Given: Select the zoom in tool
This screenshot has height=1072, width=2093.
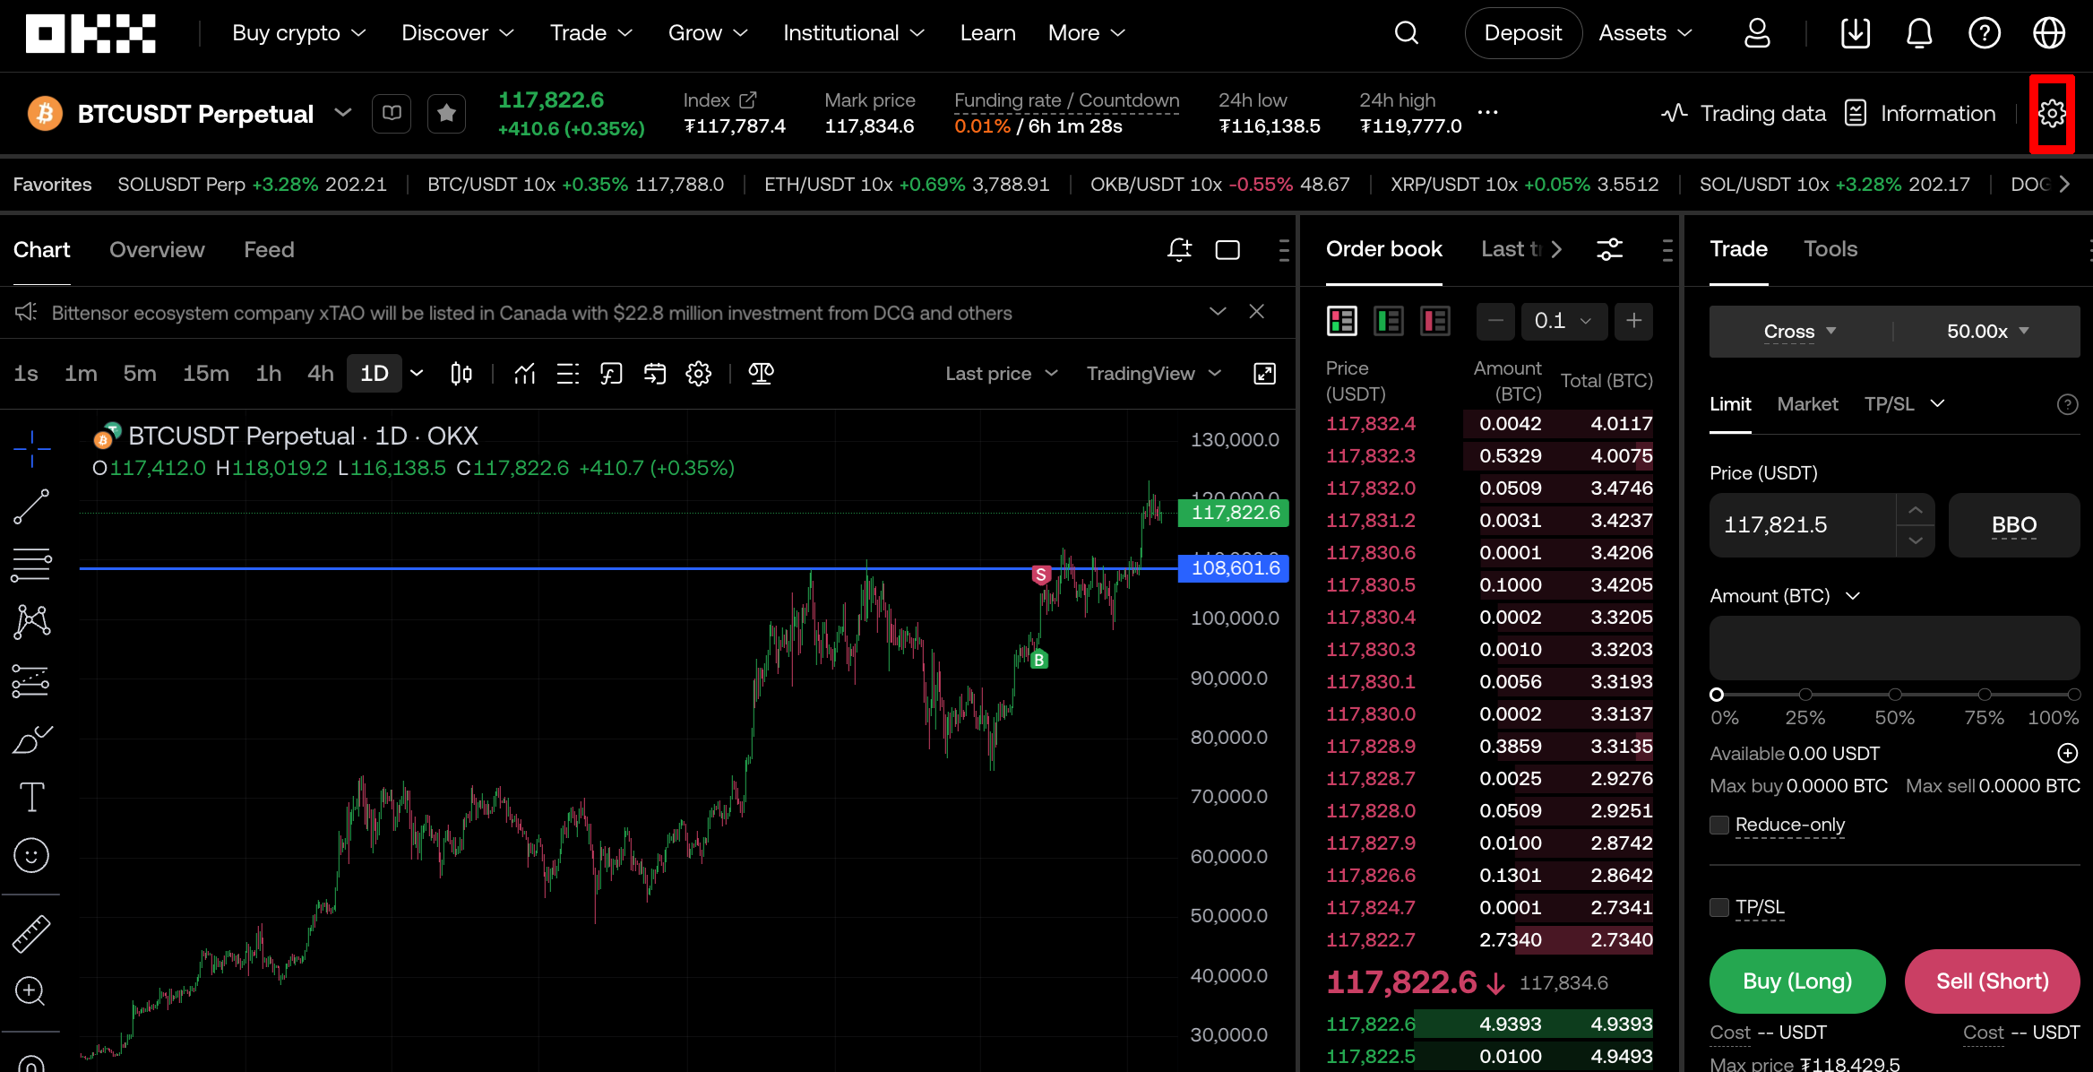Looking at the screenshot, I should [31, 990].
